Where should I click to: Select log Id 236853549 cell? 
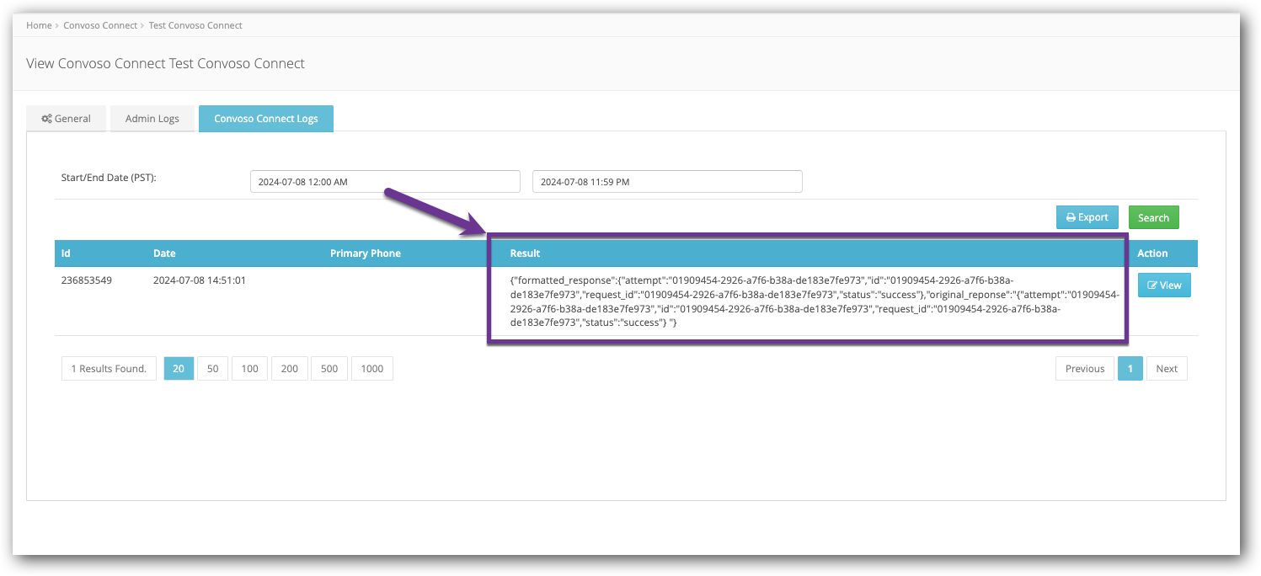(x=87, y=280)
